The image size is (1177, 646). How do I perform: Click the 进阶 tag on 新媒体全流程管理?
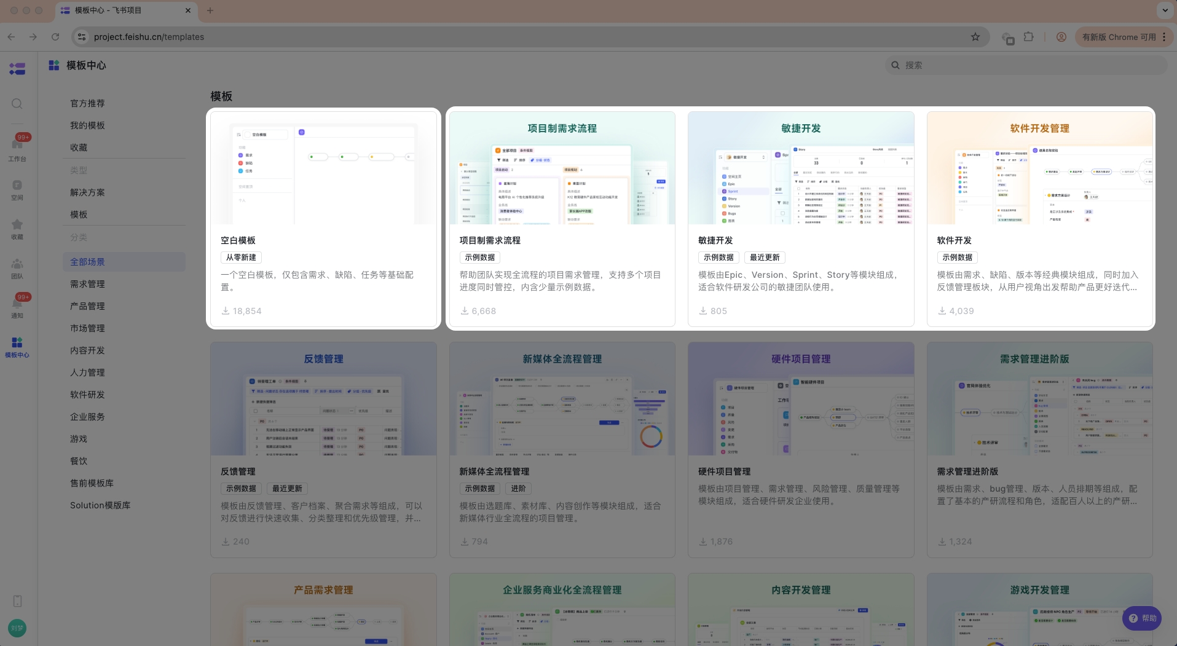tap(518, 489)
